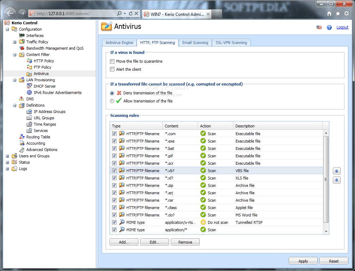Switch to HTTP, FTP Scanning tab
The image size is (355, 271).
click(x=157, y=43)
